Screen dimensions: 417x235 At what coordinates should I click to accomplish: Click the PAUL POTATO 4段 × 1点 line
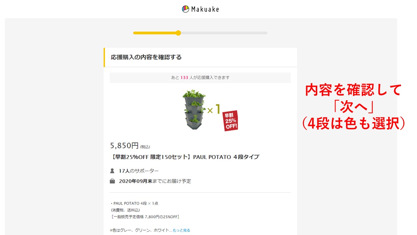(x=135, y=203)
